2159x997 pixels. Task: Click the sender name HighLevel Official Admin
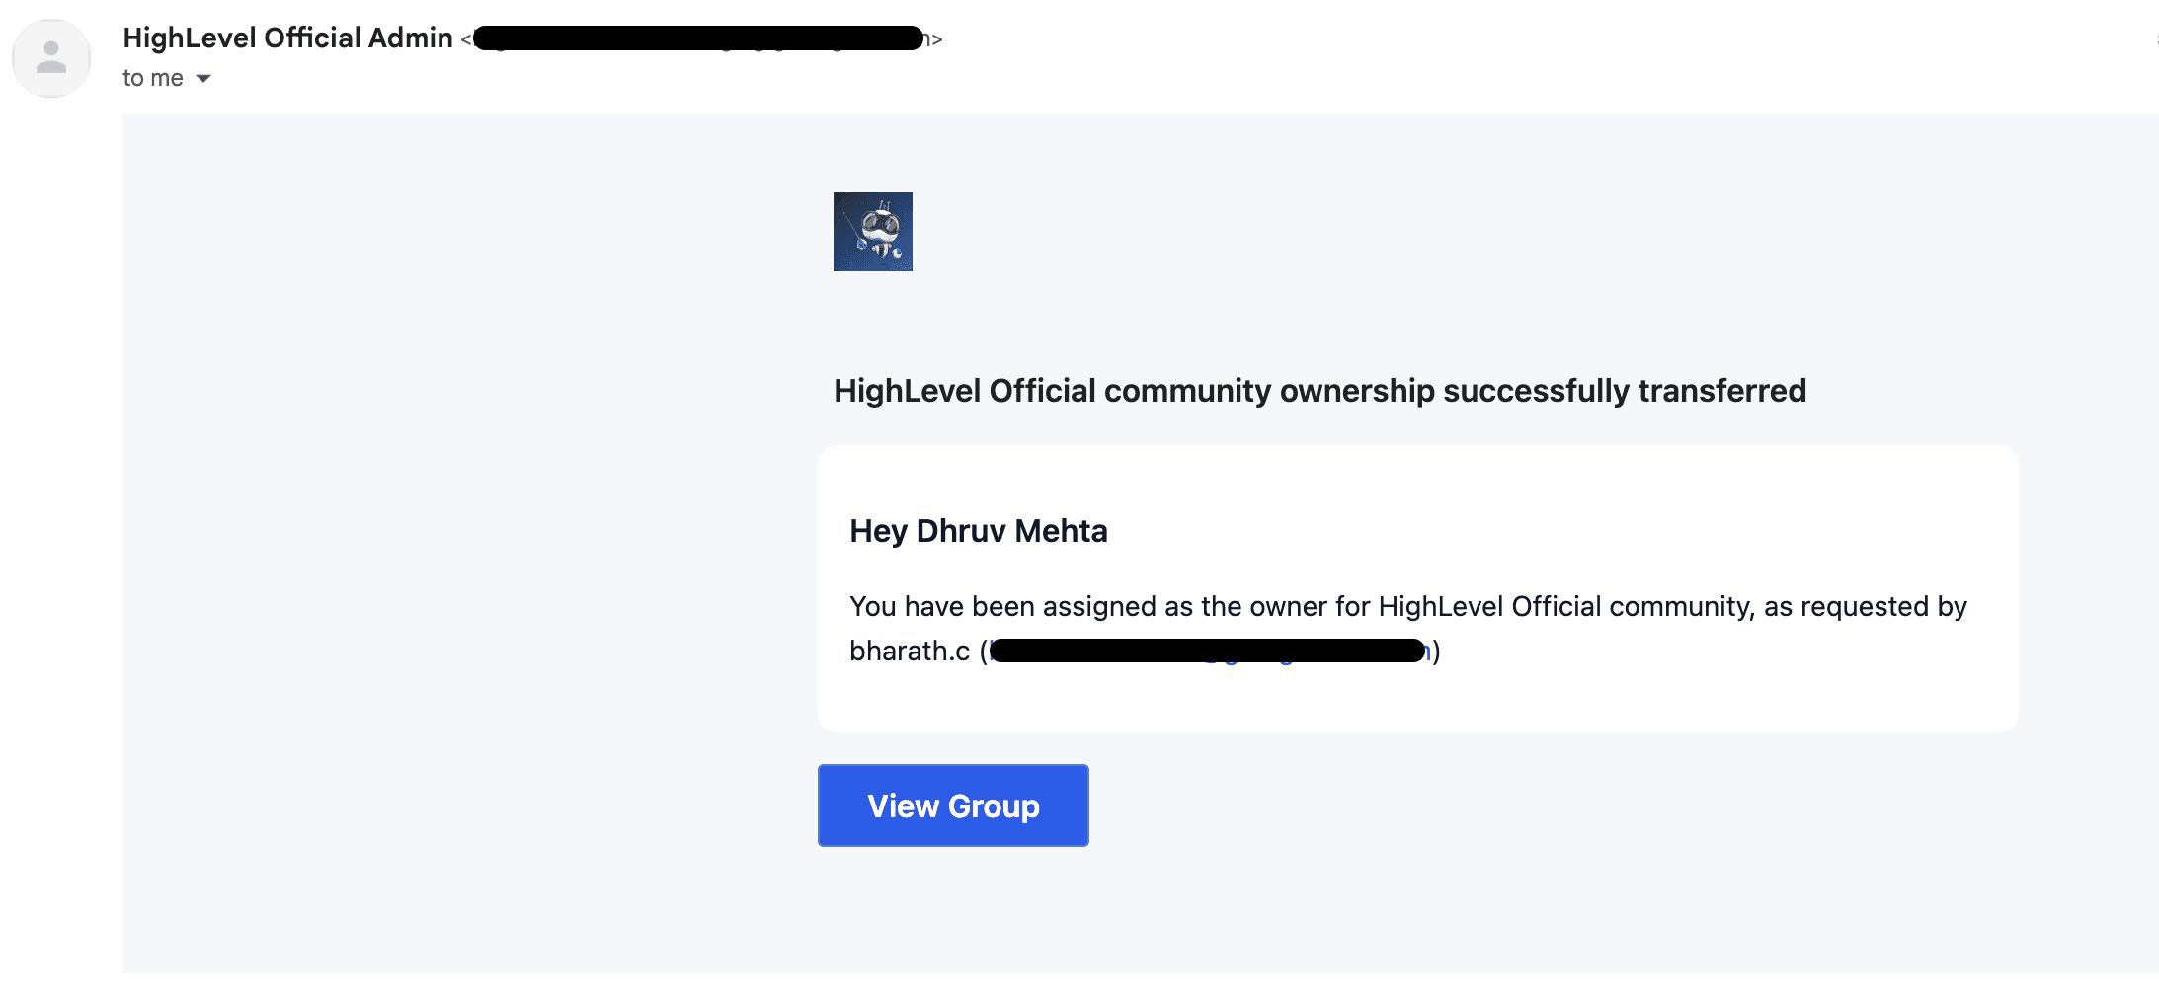click(287, 38)
